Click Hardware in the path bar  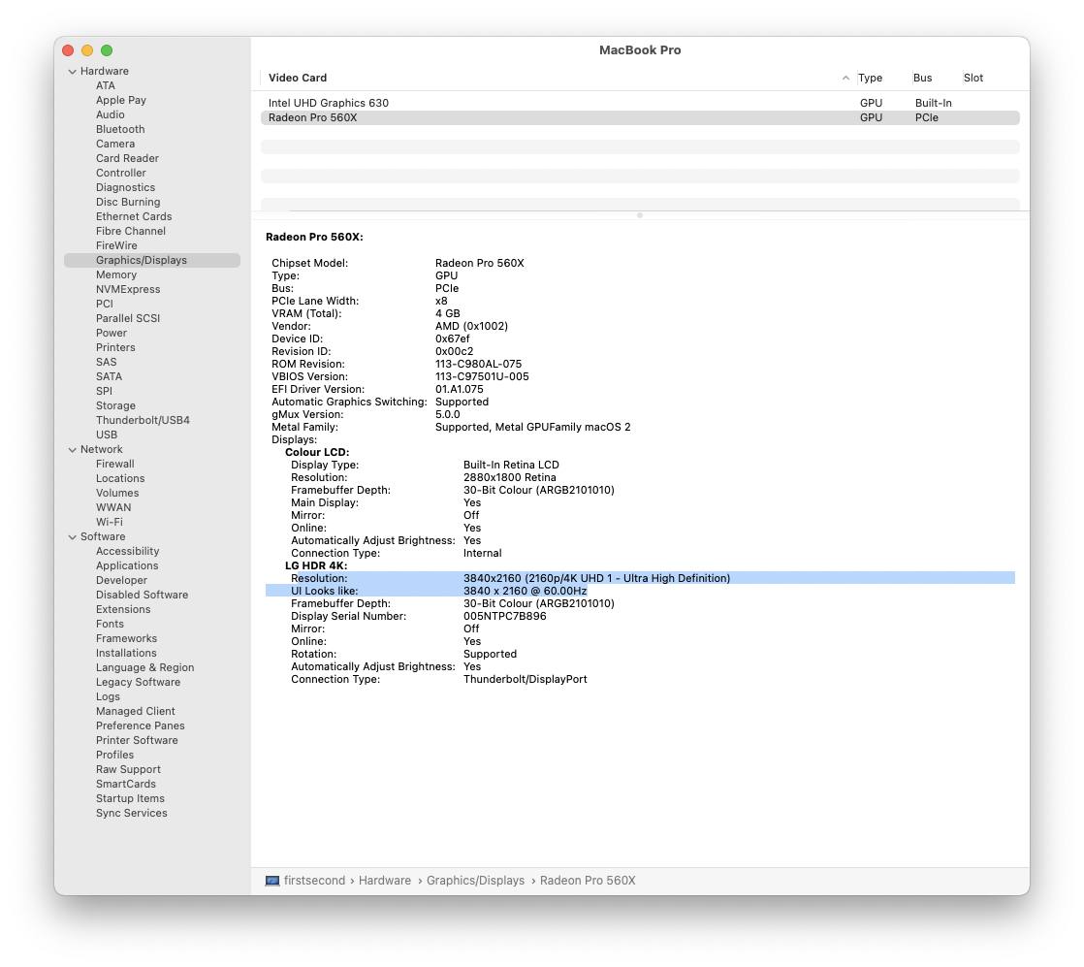pos(385,881)
